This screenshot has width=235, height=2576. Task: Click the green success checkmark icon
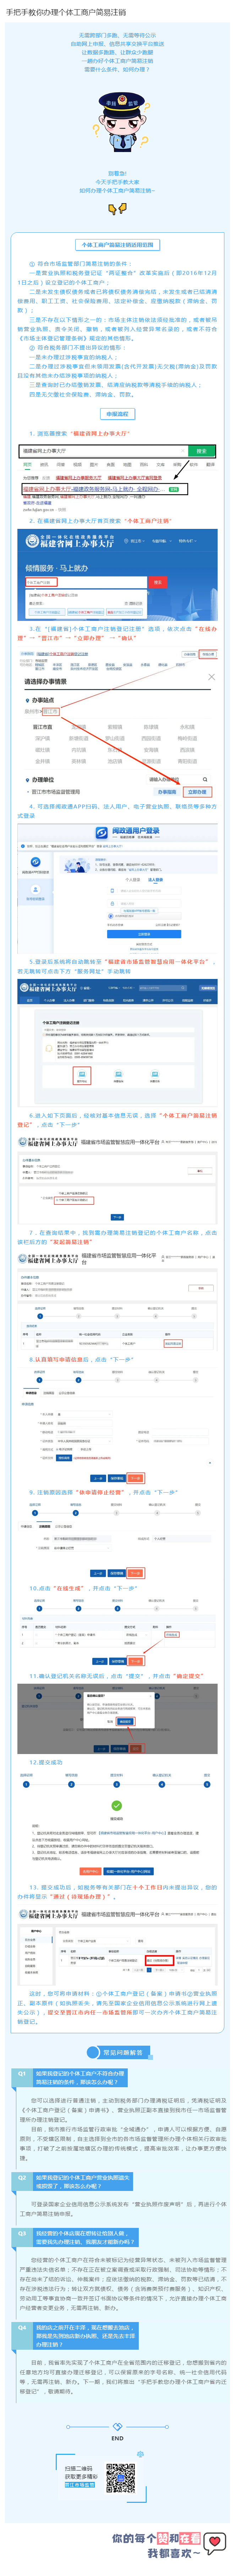117,1805
